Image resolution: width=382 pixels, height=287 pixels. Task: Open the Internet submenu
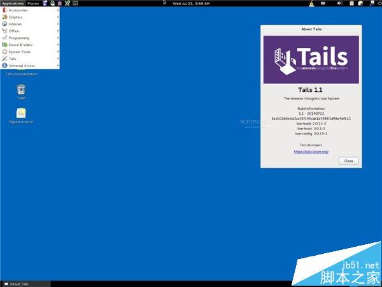pos(30,24)
